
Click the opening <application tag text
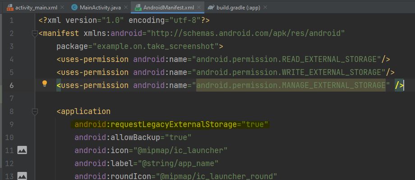(83, 111)
